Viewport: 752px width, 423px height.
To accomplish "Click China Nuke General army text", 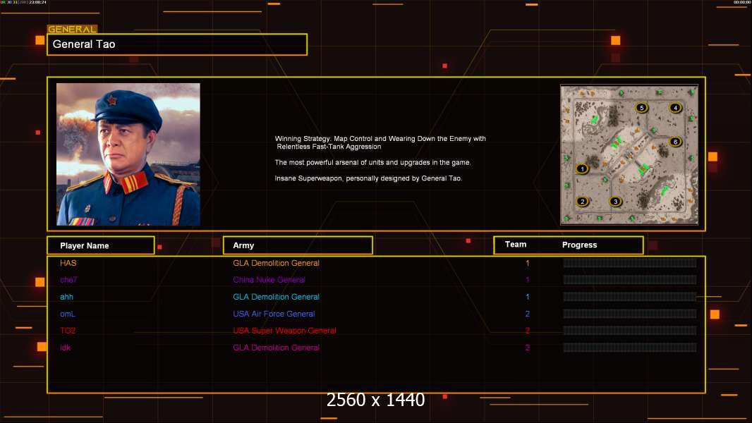I will click(269, 280).
